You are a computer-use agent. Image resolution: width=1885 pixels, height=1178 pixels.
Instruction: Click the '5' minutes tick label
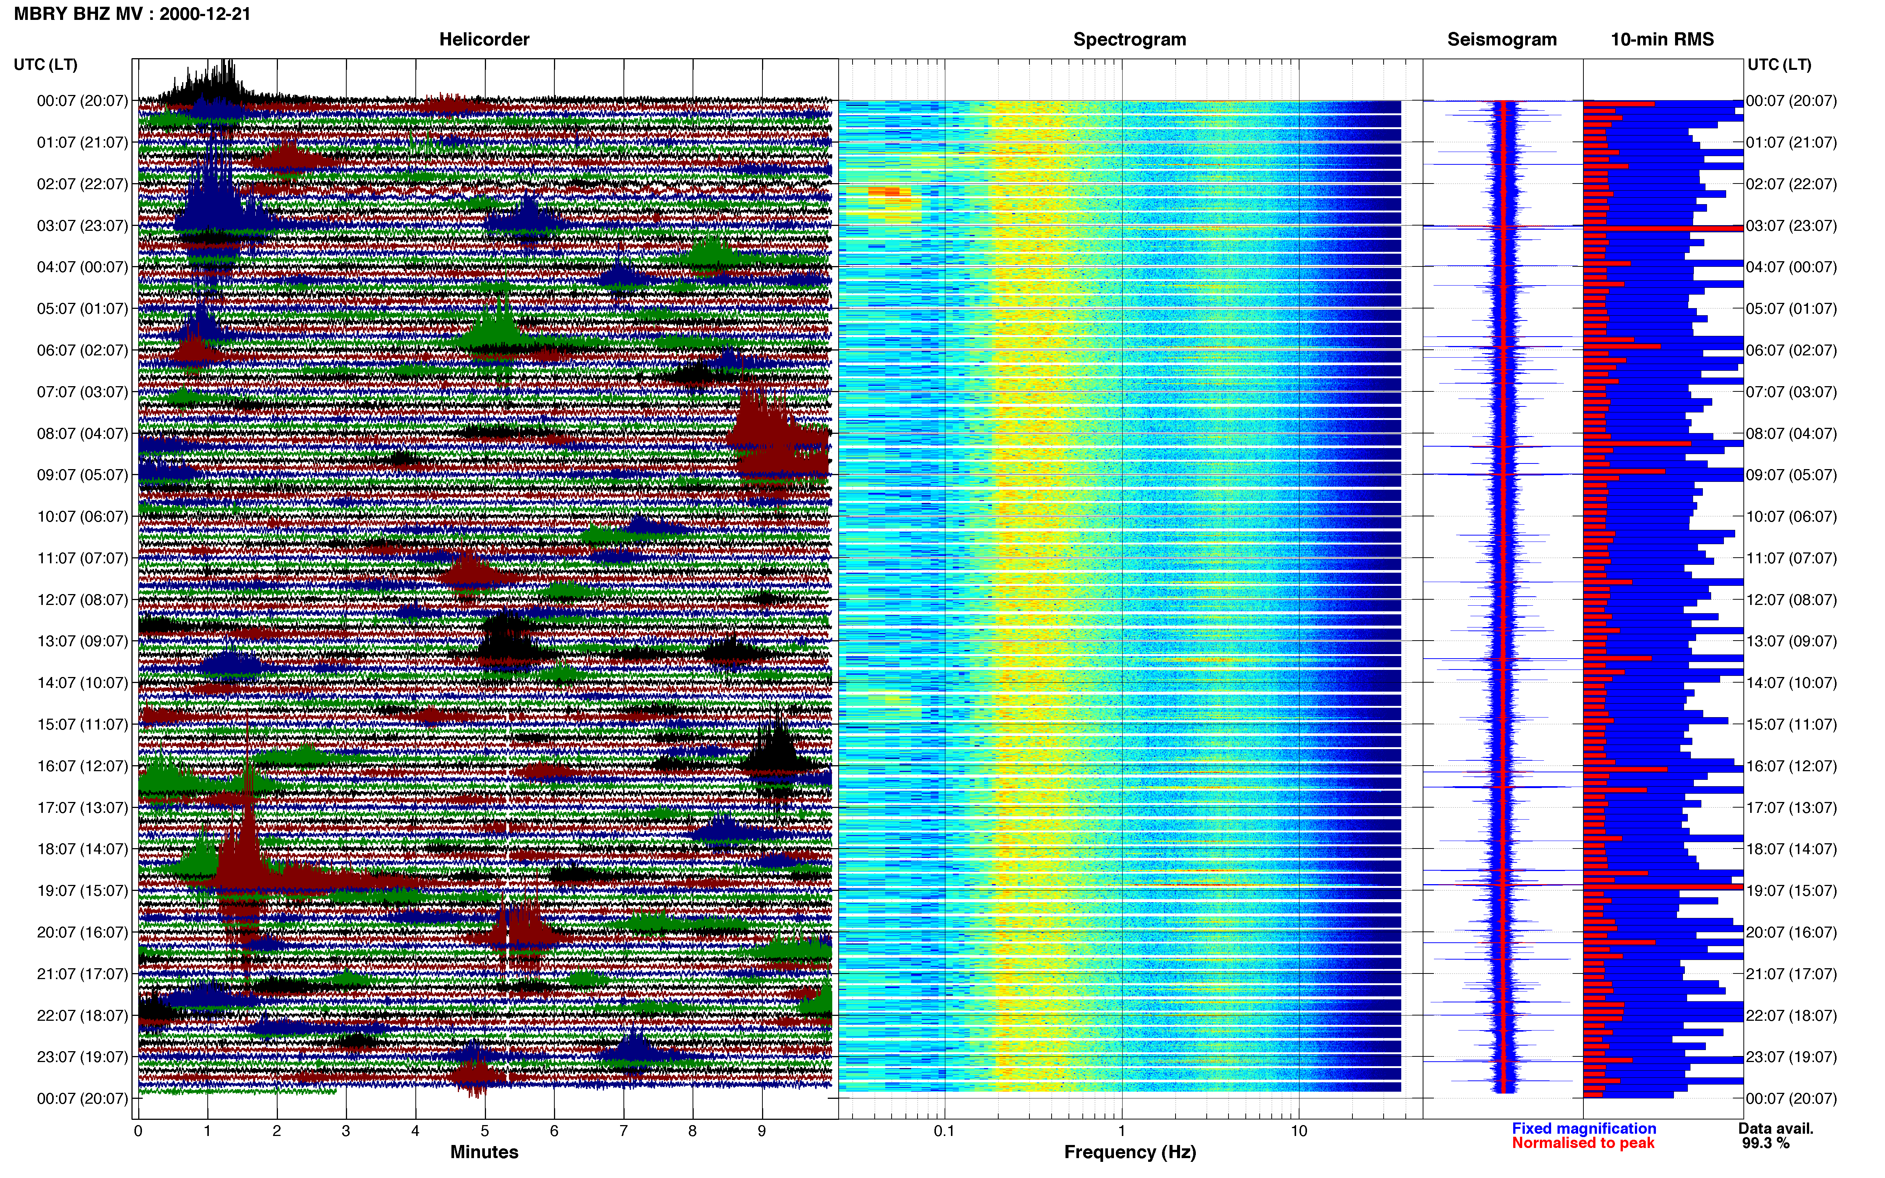coord(485,1131)
